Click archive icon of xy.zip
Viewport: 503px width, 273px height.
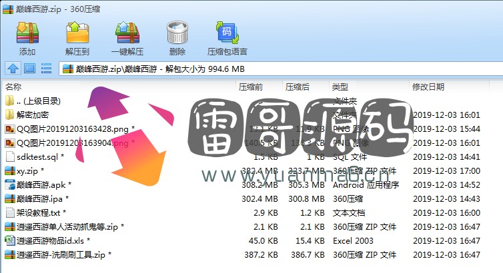(x=10, y=171)
